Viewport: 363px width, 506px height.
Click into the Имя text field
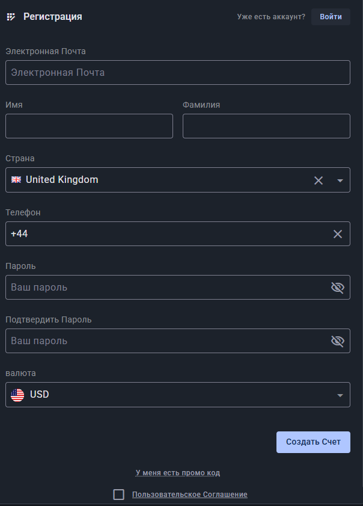point(89,126)
